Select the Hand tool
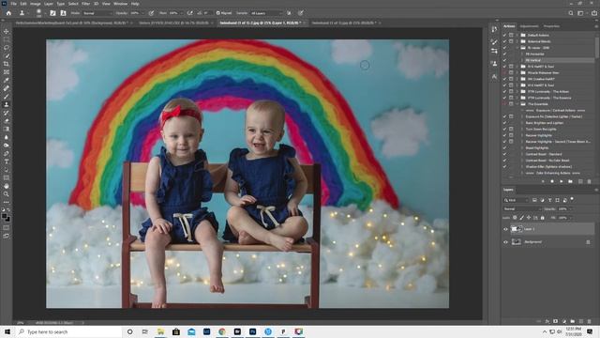The height and width of the screenshot is (338, 600). [7, 186]
